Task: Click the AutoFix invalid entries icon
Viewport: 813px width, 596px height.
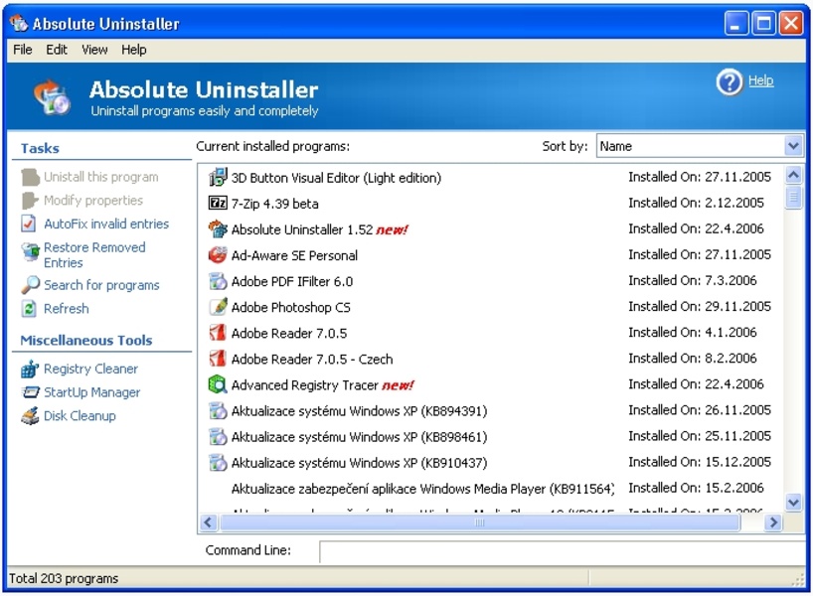Action: (29, 224)
